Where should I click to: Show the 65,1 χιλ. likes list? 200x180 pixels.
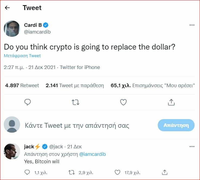[x=153, y=86]
